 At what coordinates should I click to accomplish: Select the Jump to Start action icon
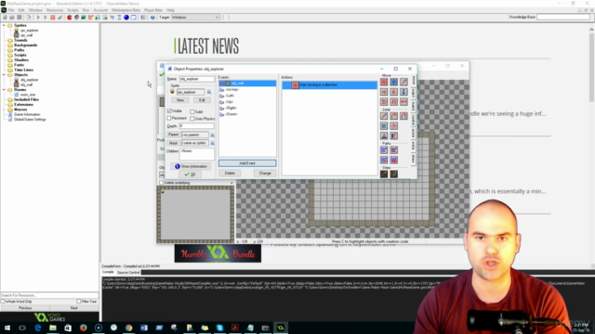(394, 116)
